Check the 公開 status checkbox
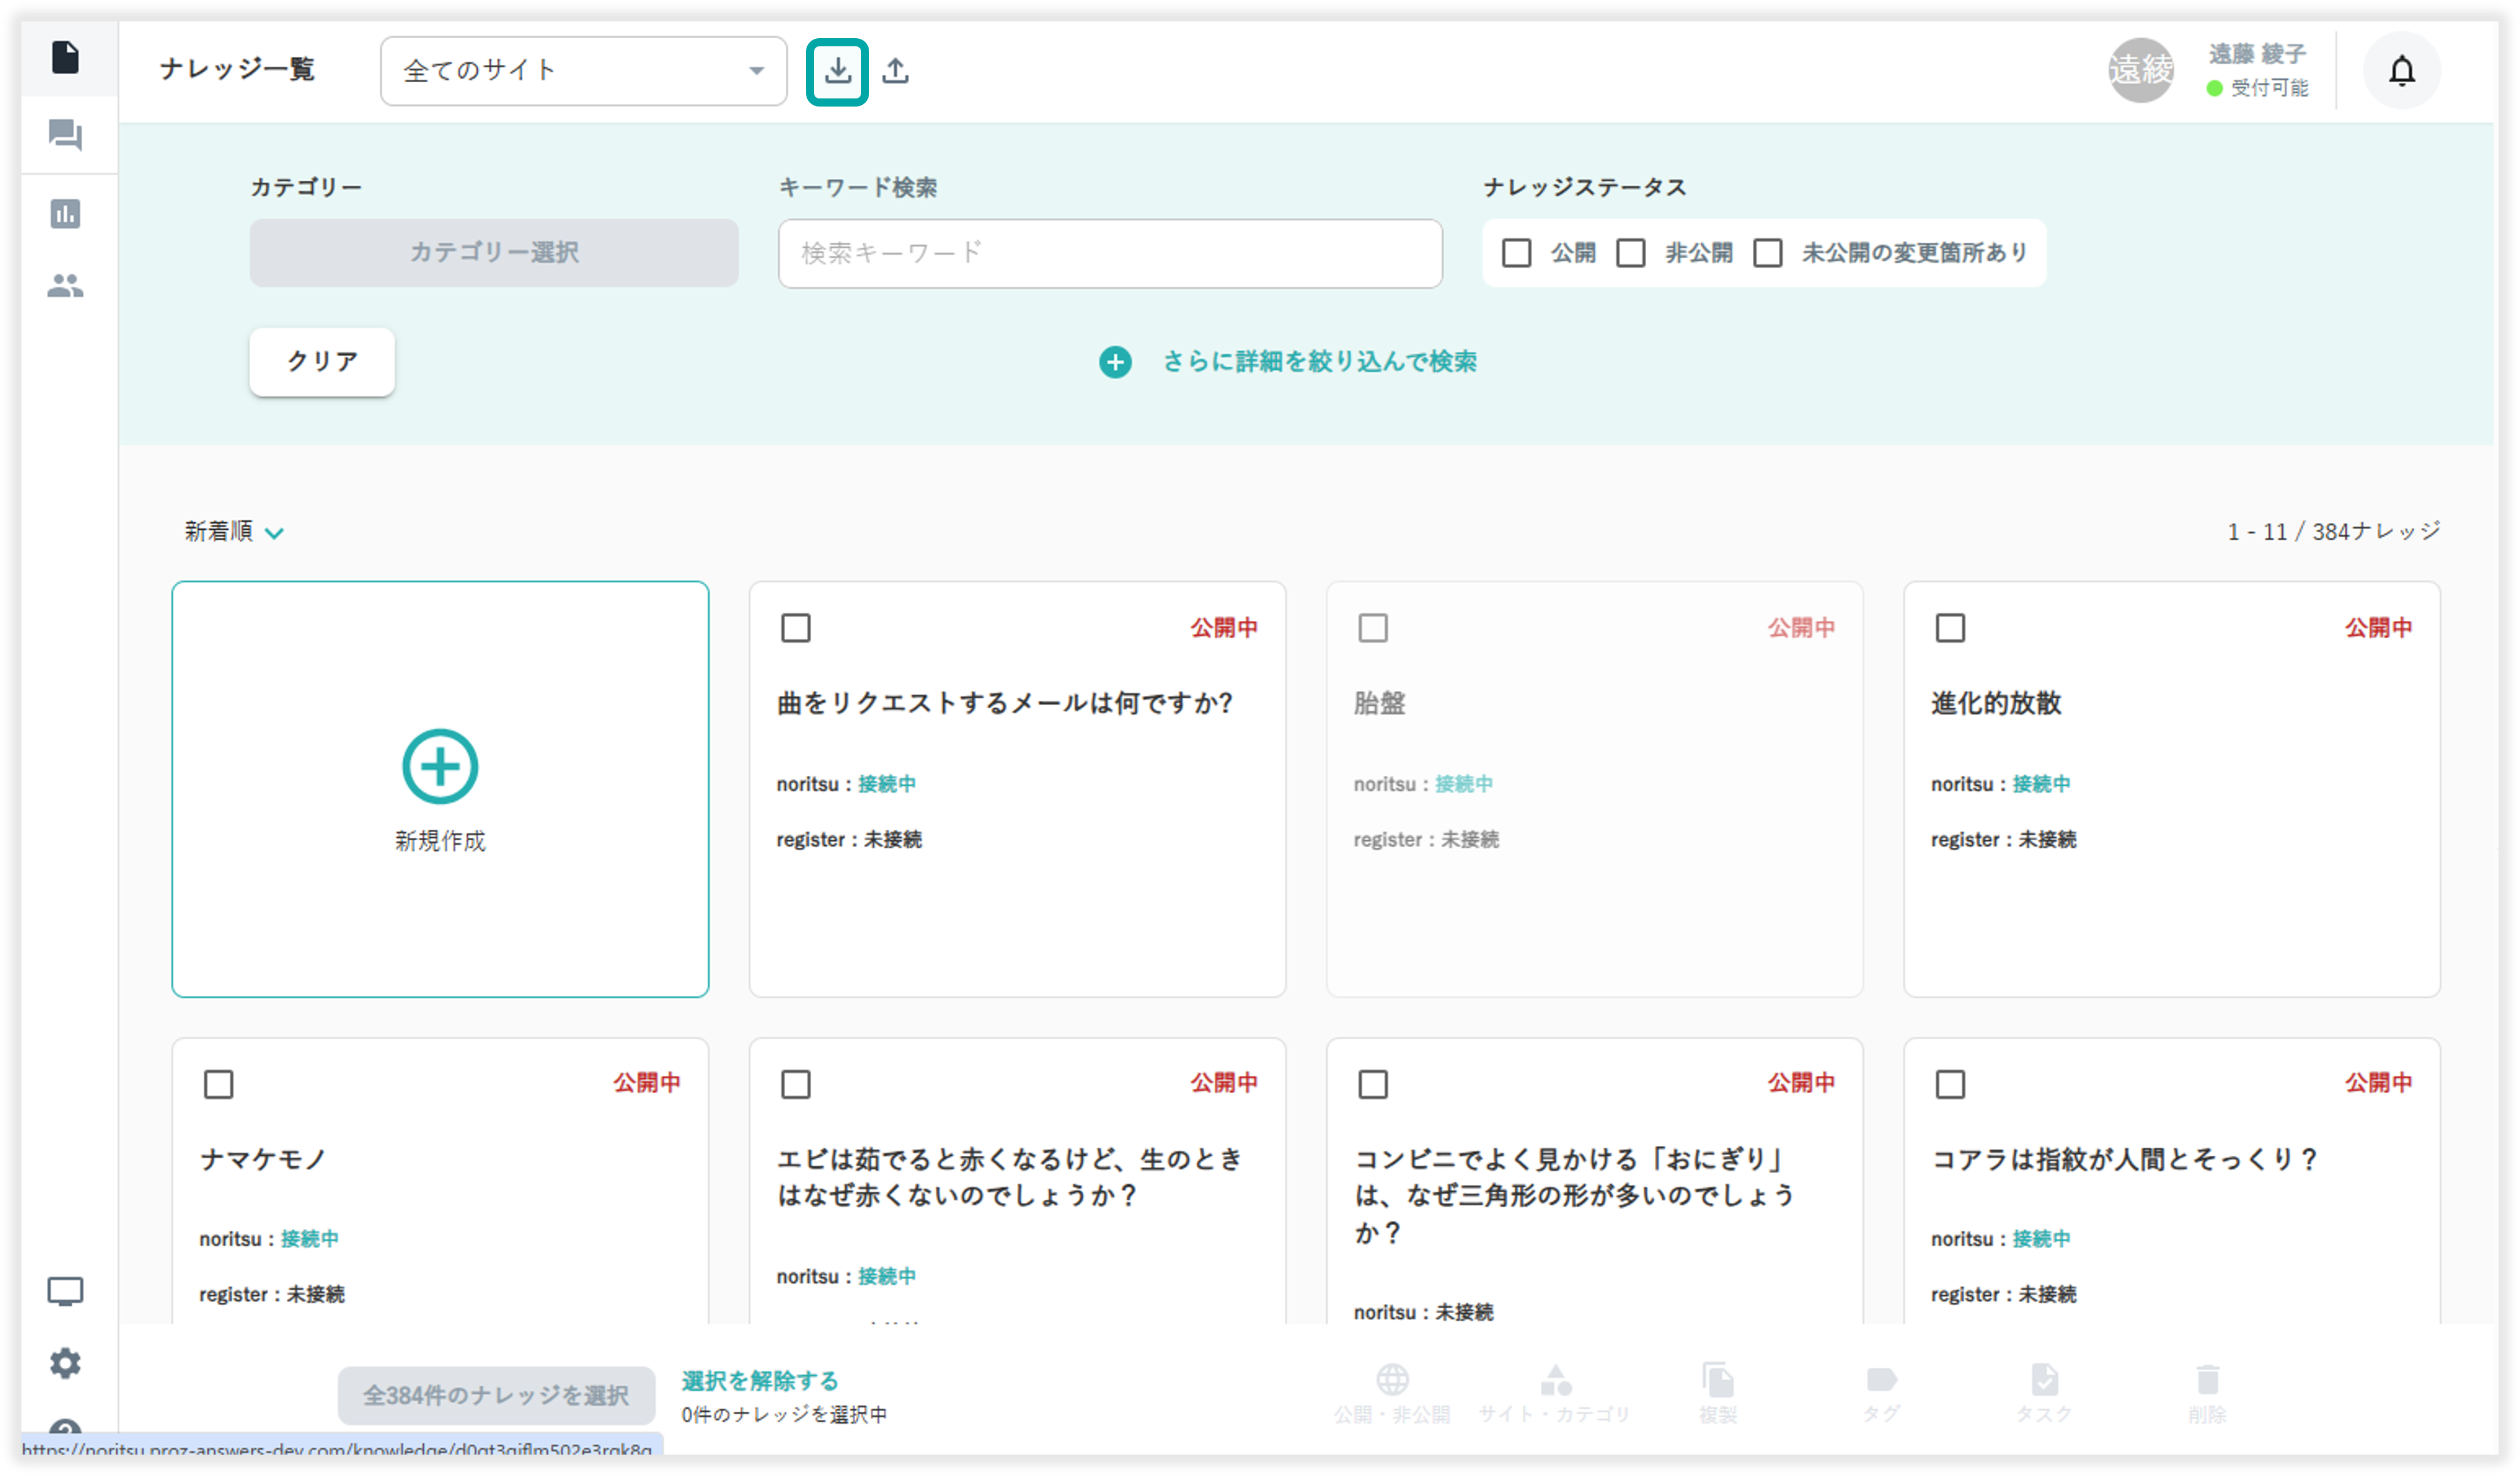The height and width of the screenshot is (1476, 2520). pos(1516,253)
